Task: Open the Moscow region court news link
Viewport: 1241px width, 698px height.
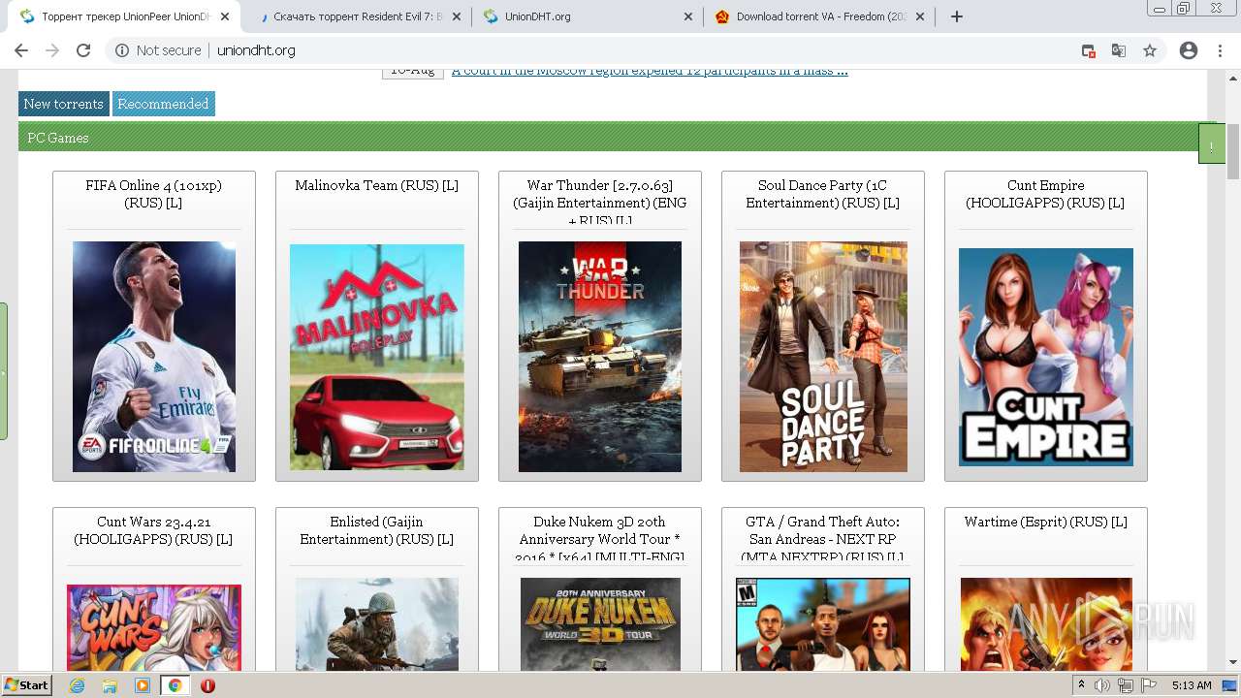Action: 650,71
